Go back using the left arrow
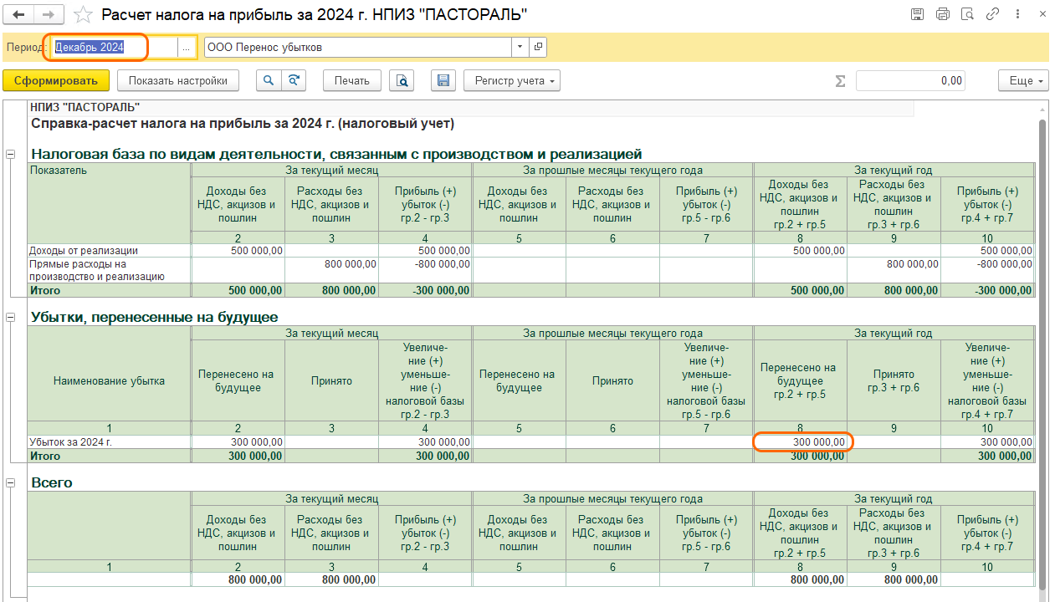The image size is (1055, 602). (x=19, y=15)
